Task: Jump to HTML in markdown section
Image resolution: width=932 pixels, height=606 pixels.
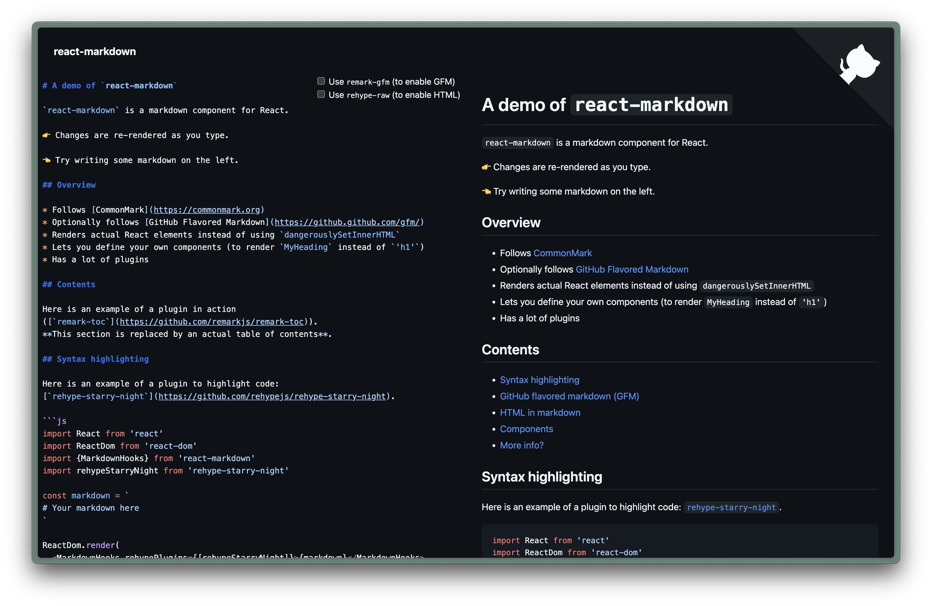Action: point(540,413)
